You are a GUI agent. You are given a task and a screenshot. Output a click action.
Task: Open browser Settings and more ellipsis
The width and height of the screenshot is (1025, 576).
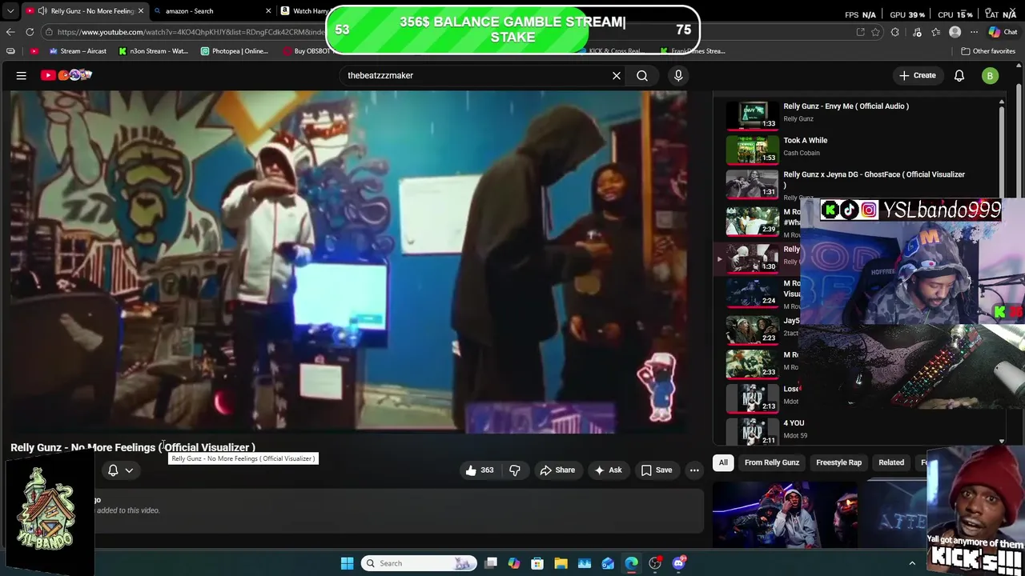click(974, 32)
